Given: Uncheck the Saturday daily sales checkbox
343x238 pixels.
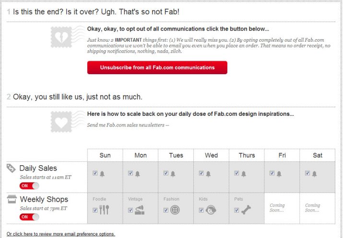Looking at the screenshot, I should [308, 173].
